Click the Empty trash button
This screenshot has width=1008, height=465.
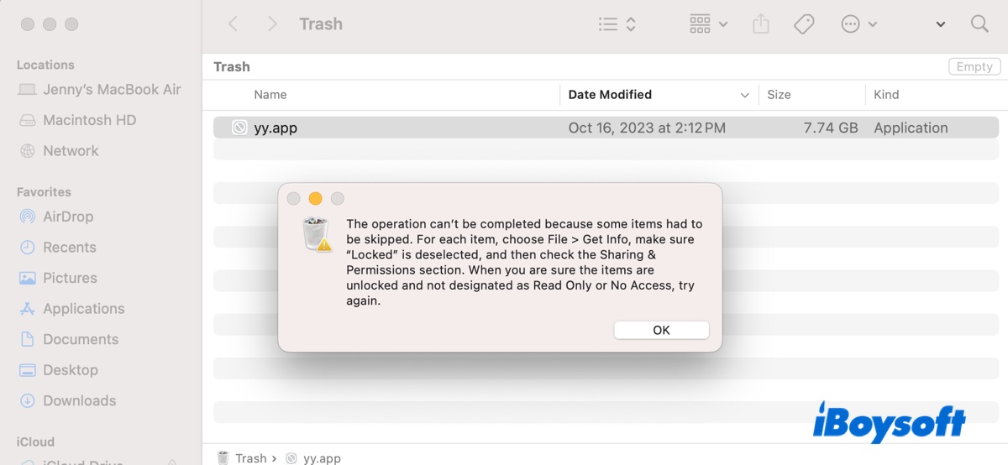click(974, 67)
